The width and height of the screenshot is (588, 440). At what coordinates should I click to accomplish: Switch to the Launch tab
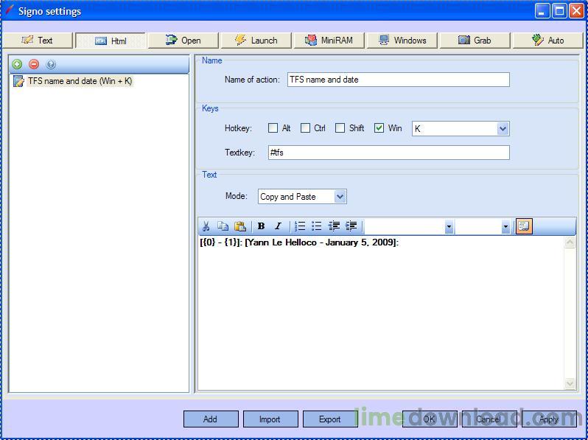coord(256,41)
